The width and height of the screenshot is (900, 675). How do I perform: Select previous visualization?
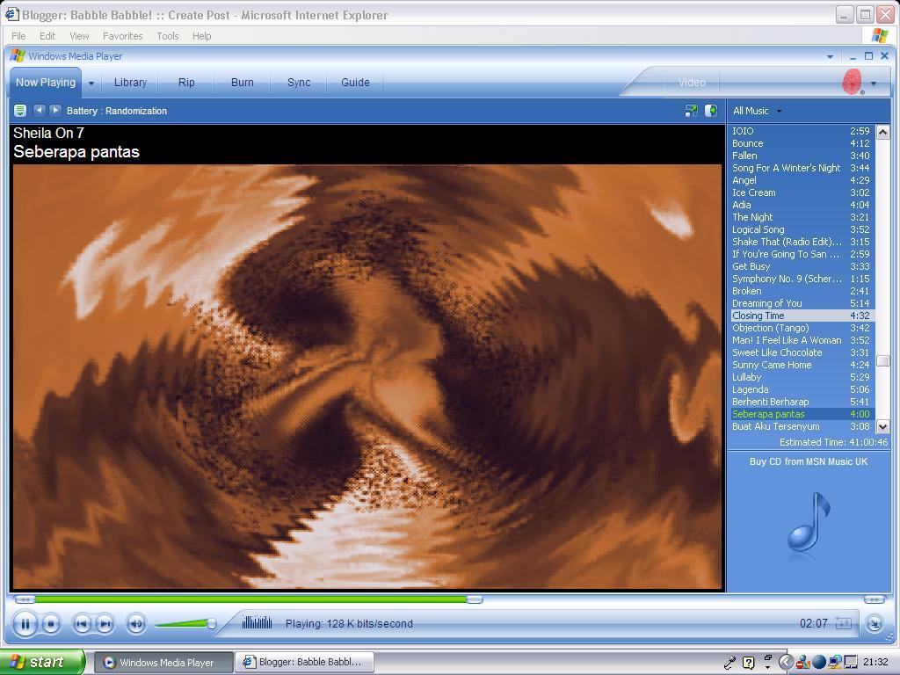[x=39, y=110]
